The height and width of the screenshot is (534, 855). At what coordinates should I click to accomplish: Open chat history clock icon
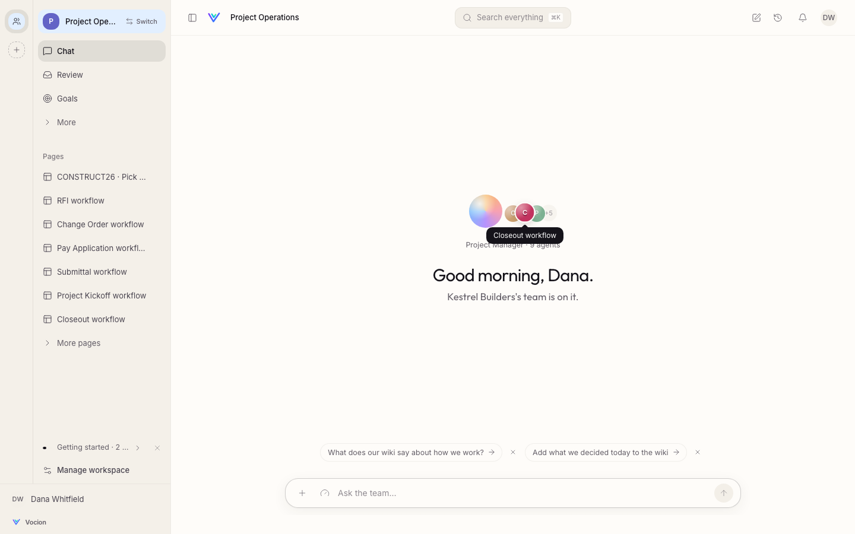point(778,18)
